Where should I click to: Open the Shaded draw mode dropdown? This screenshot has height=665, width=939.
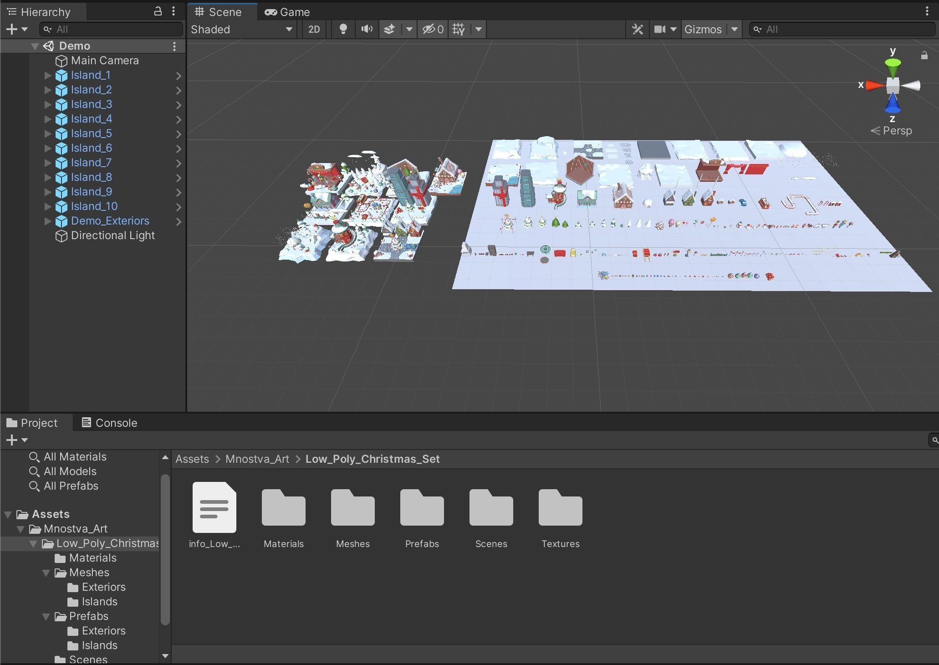click(241, 29)
